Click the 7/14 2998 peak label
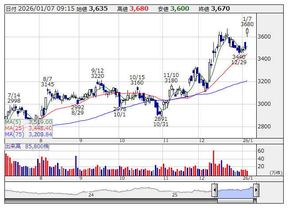 14,98
